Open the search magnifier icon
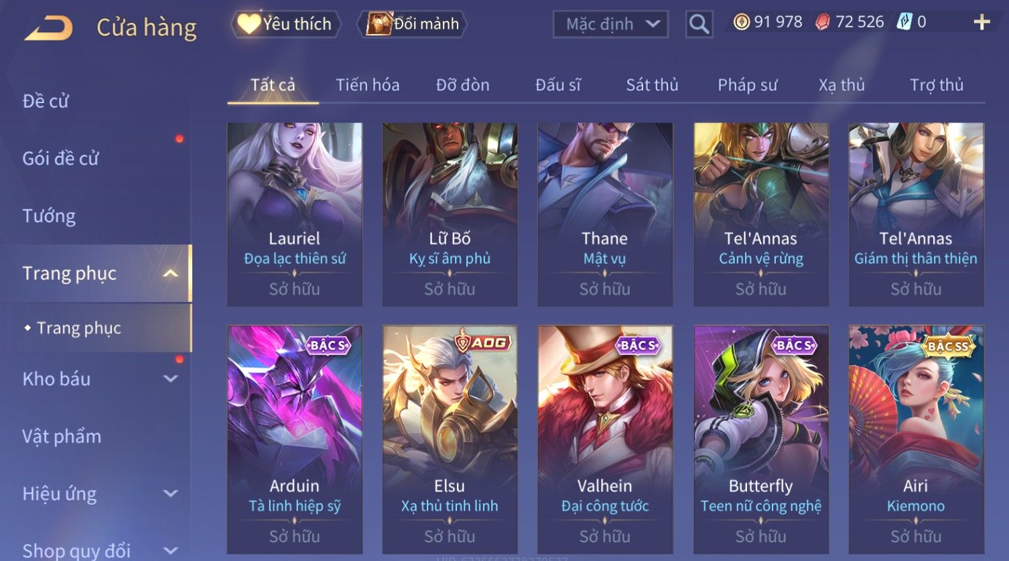The width and height of the screenshot is (1009, 561). (699, 24)
